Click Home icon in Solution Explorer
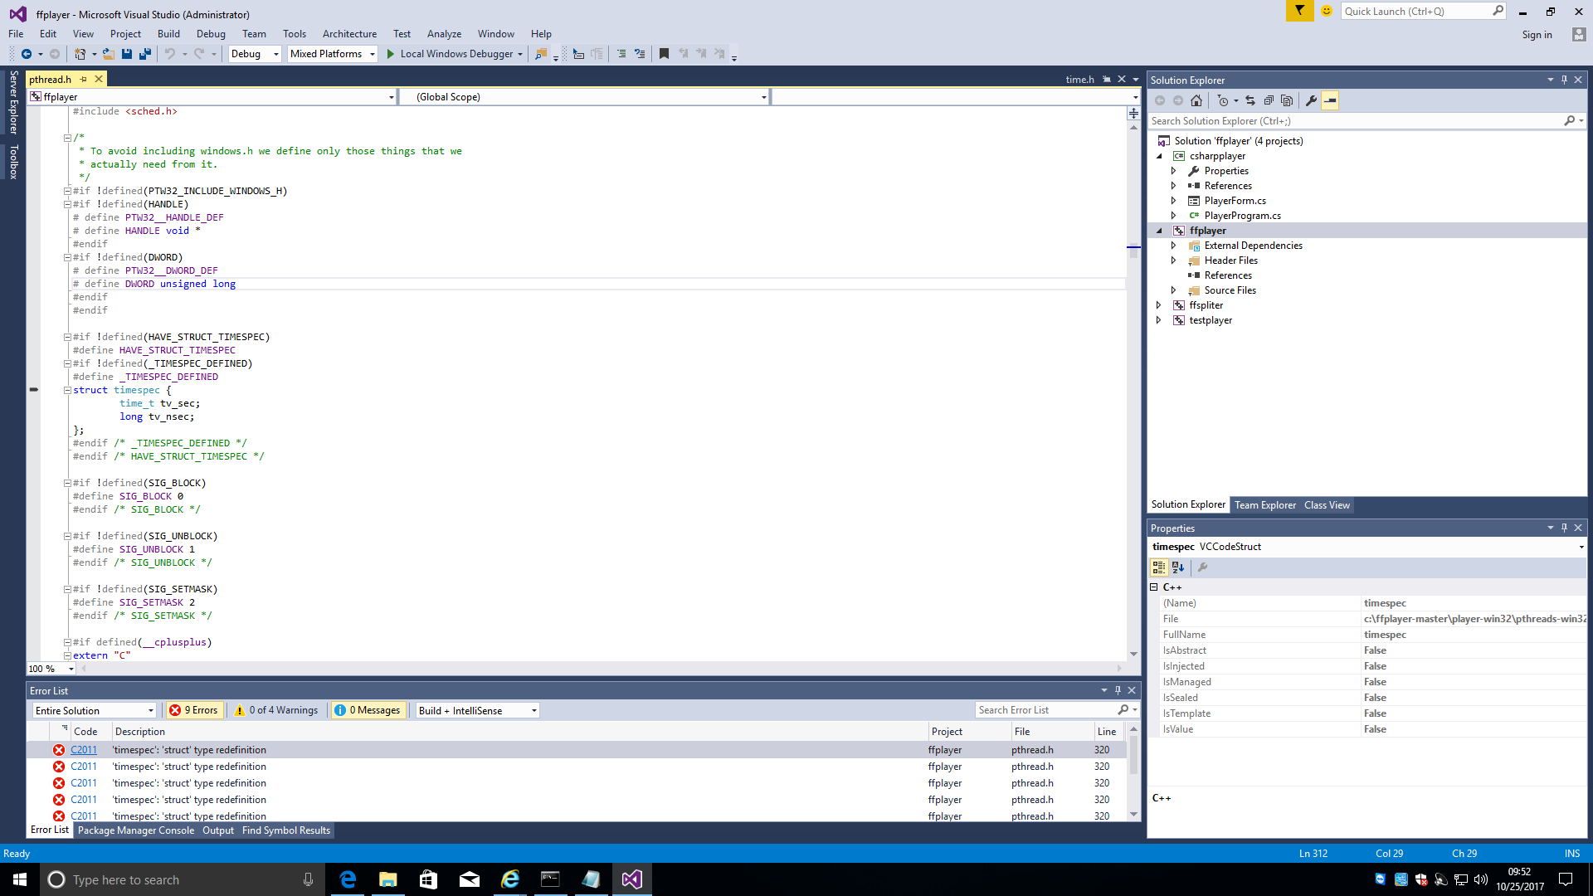Image resolution: width=1593 pixels, height=896 pixels. (1196, 101)
